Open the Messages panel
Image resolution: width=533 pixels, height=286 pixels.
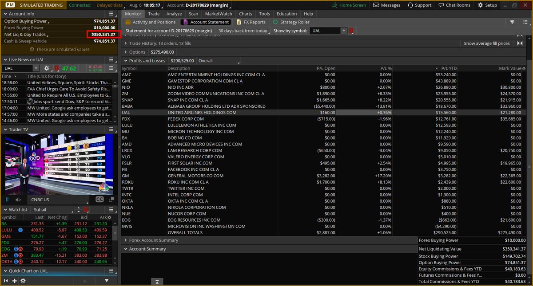click(386, 5)
